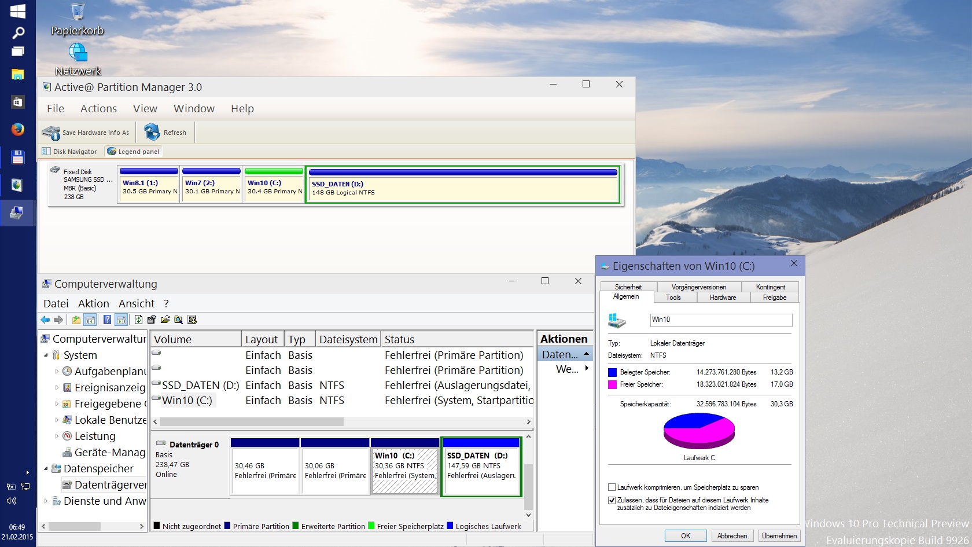Expand the Lokale Benutzer tree node
The image size is (972, 547).
coord(57,420)
